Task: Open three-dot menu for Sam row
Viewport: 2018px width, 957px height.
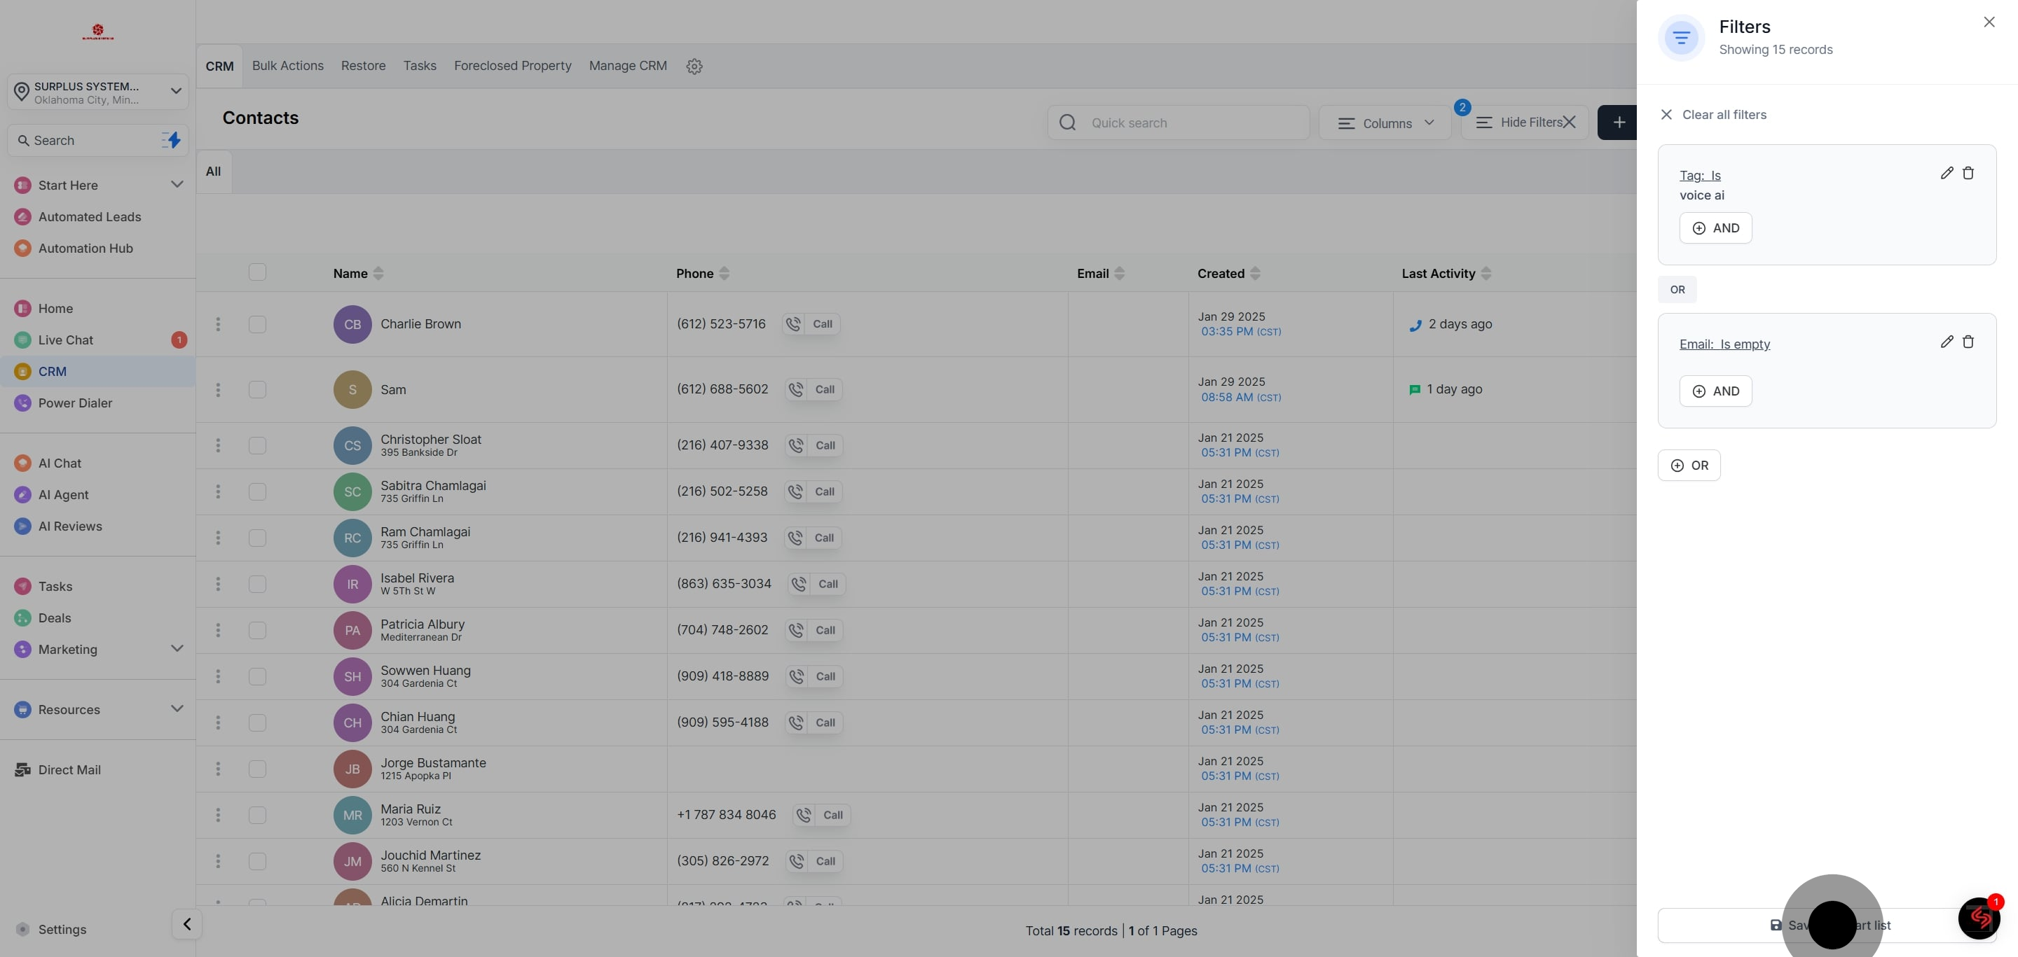Action: (x=218, y=390)
